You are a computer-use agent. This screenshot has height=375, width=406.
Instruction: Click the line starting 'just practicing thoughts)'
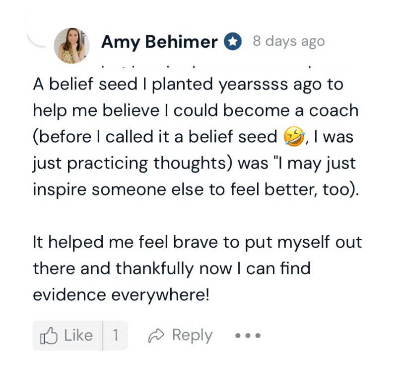point(194,164)
